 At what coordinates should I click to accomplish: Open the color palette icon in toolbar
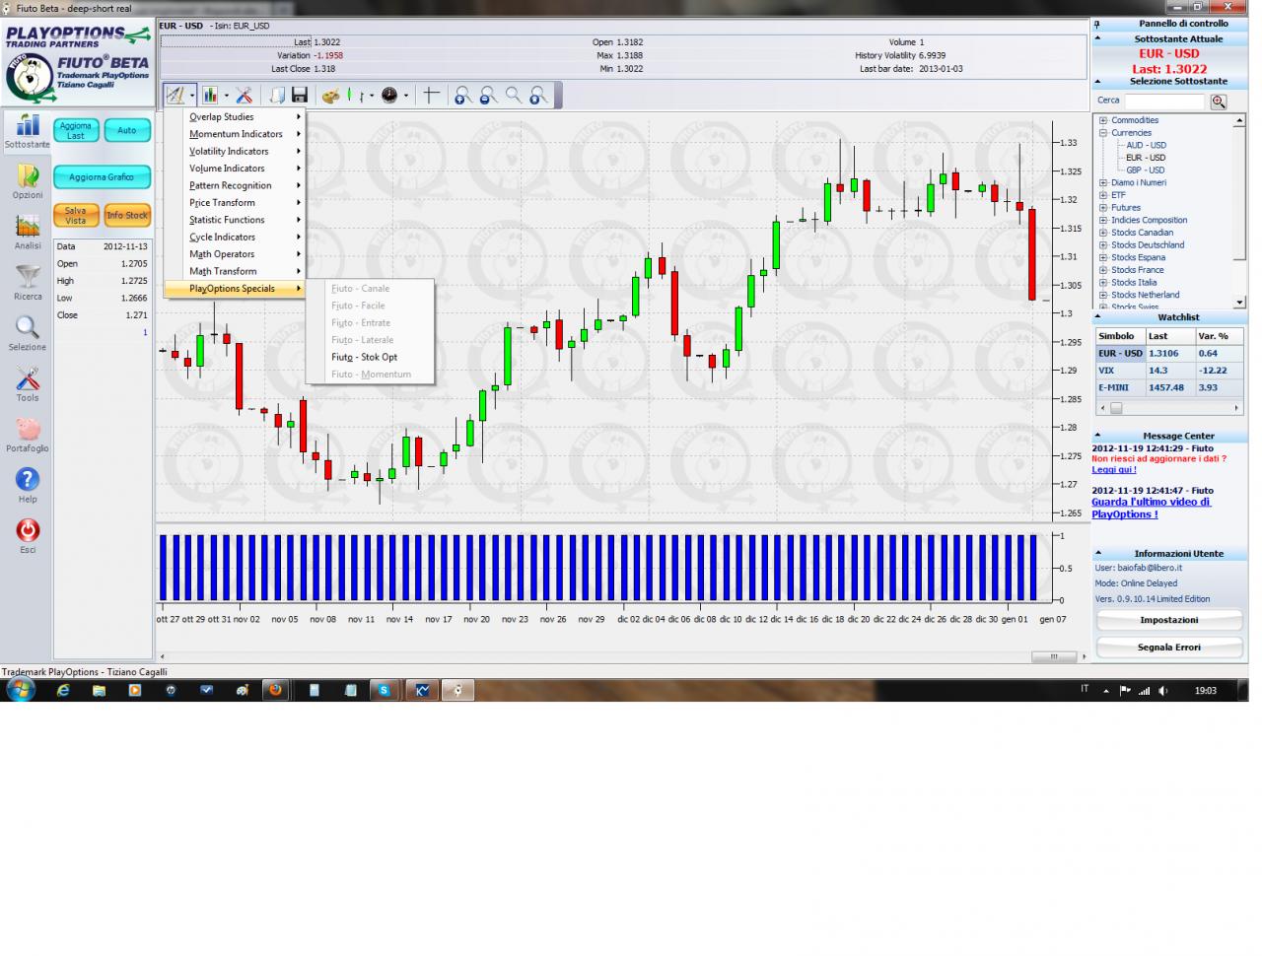pyautogui.click(x=331, y=95)
